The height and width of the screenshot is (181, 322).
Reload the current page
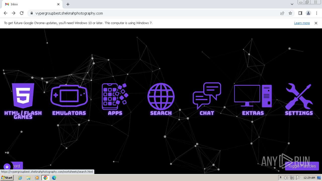(22, 13)
